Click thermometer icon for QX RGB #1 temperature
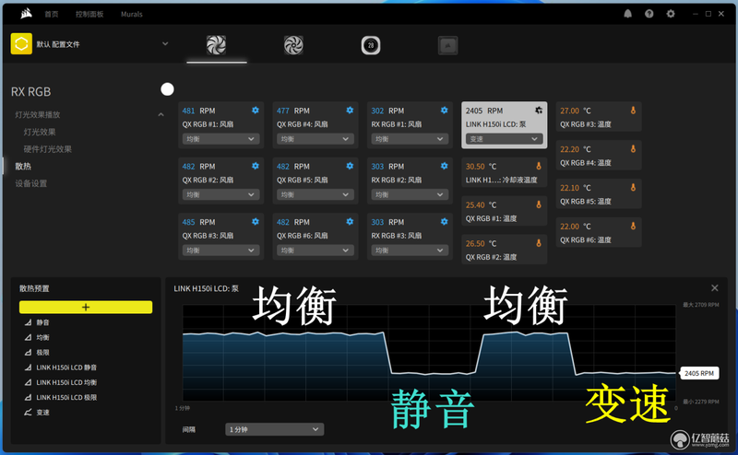Viewport: 738px width, 455px height. [539, 204]
